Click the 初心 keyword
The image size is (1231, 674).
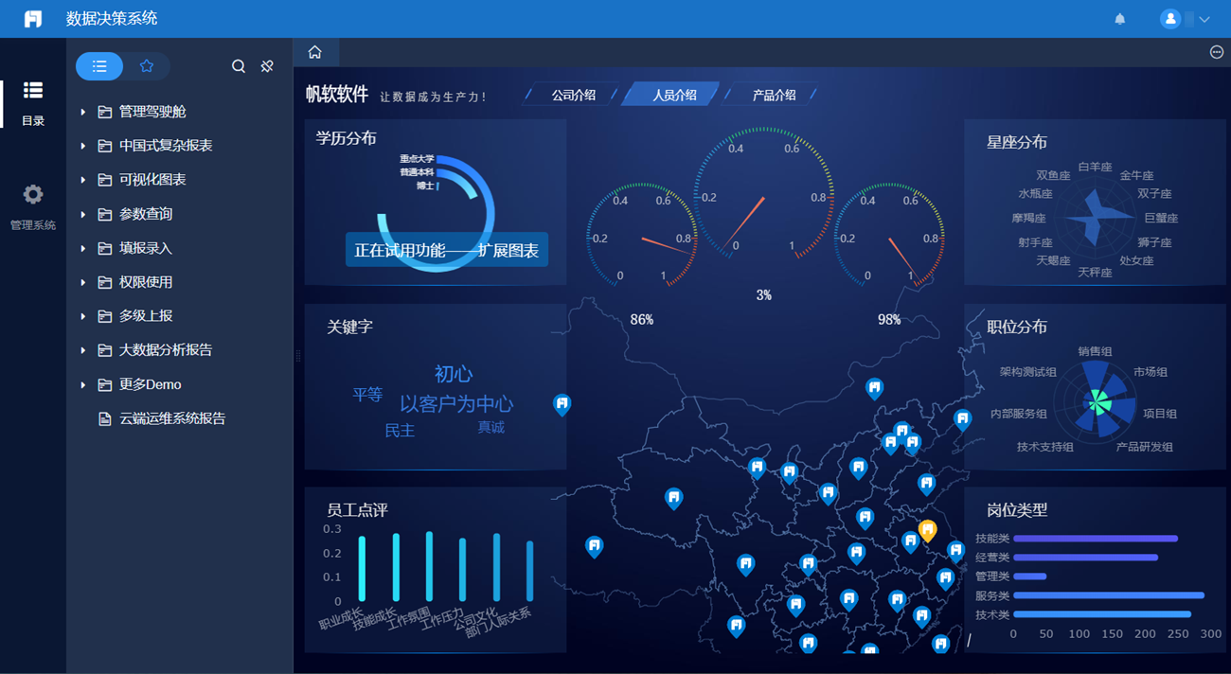(454, 374)
